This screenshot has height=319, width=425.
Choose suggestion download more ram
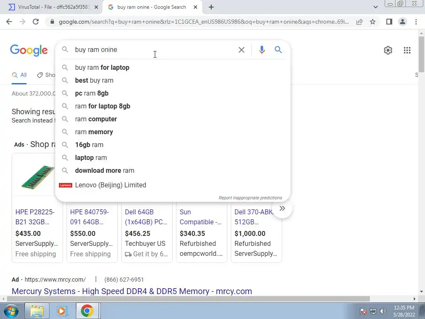tap(173, 171)
